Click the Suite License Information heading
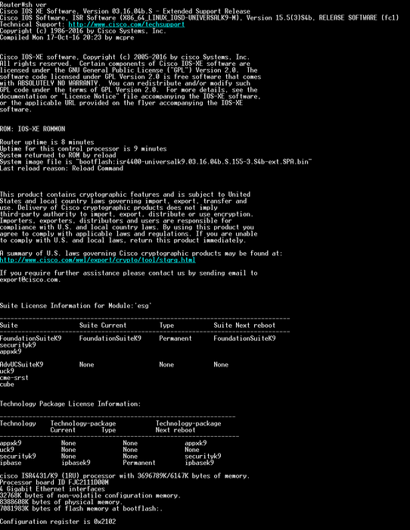Viewport: 410px width, 530px height. coord(76,306)
